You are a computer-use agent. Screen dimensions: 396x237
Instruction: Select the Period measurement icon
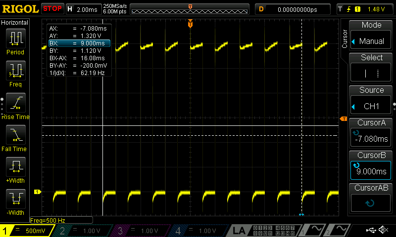[x=15, y=39]
